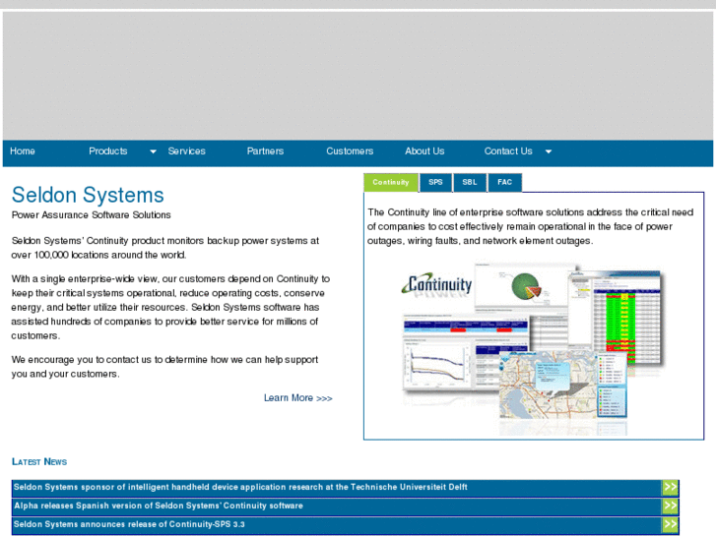Image resolution: width=716 pixels, height=536 pixels.
Task: Go to the Services page
Action: point(186,151)
